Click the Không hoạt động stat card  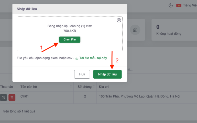point(174,30)
